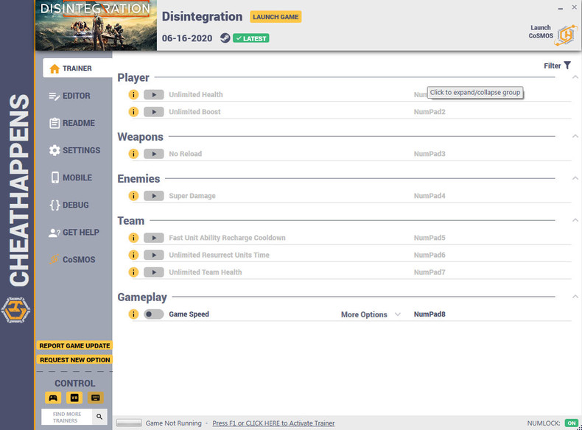Click the 06-16-2020 trainer date

click(187, 38)
